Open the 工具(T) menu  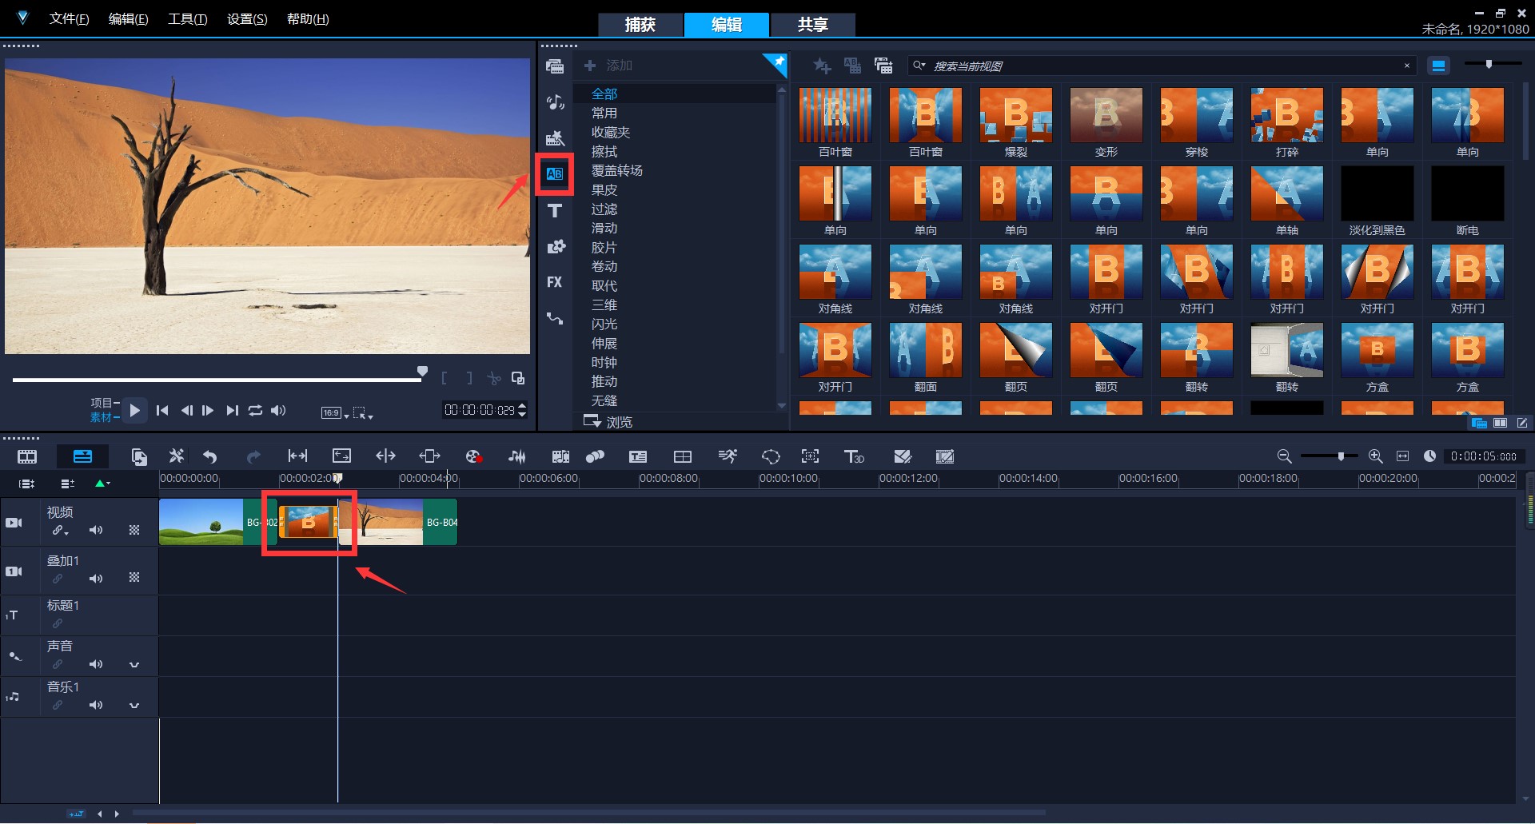(x=188, y=18)
